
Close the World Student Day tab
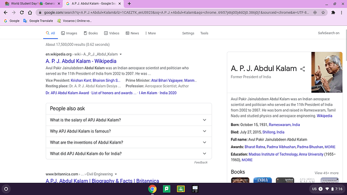59,4
